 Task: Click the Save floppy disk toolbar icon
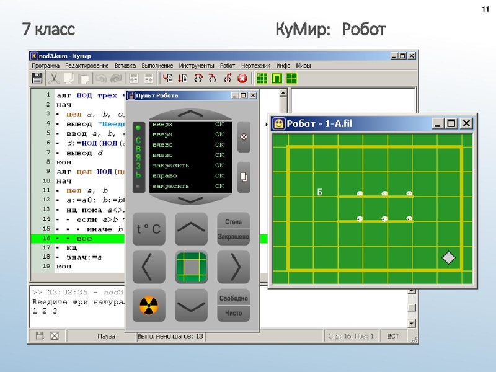37,78
